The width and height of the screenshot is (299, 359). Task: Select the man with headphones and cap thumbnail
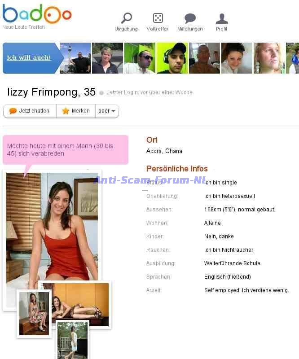point(172,58)
